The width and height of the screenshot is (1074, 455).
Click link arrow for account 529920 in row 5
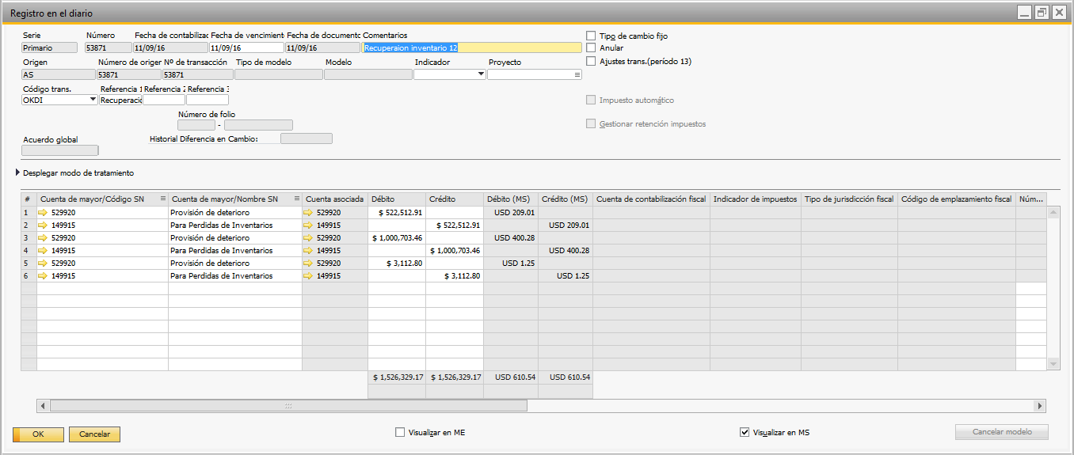pos(43,264)
